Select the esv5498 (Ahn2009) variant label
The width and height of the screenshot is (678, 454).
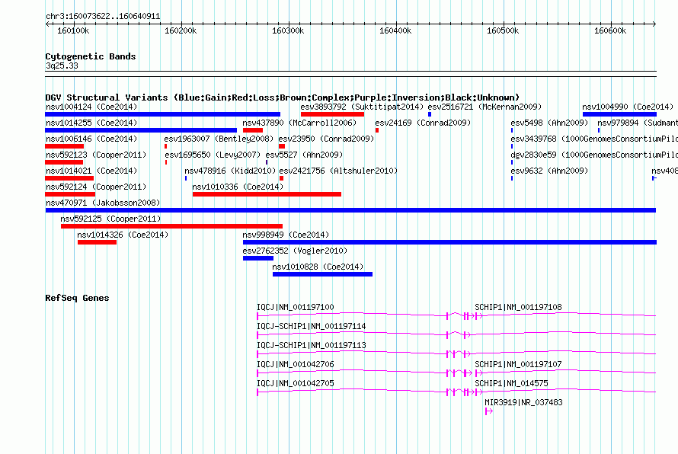tap(549, 123)
